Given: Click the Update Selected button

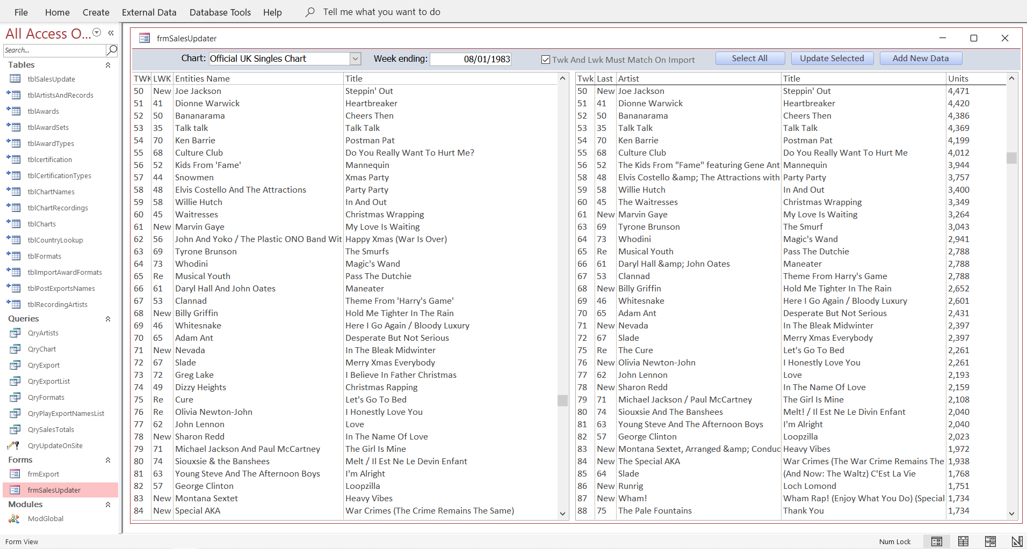Looking at the screenshot, I should (x=832, y=58).
